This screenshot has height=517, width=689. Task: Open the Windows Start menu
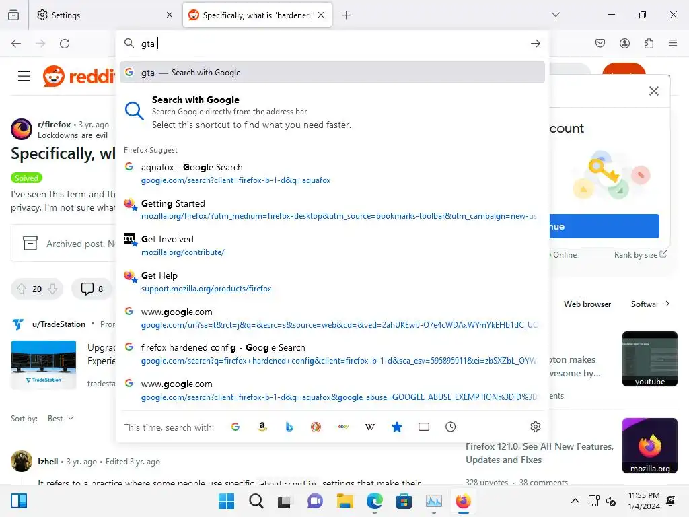pos(226,501)
